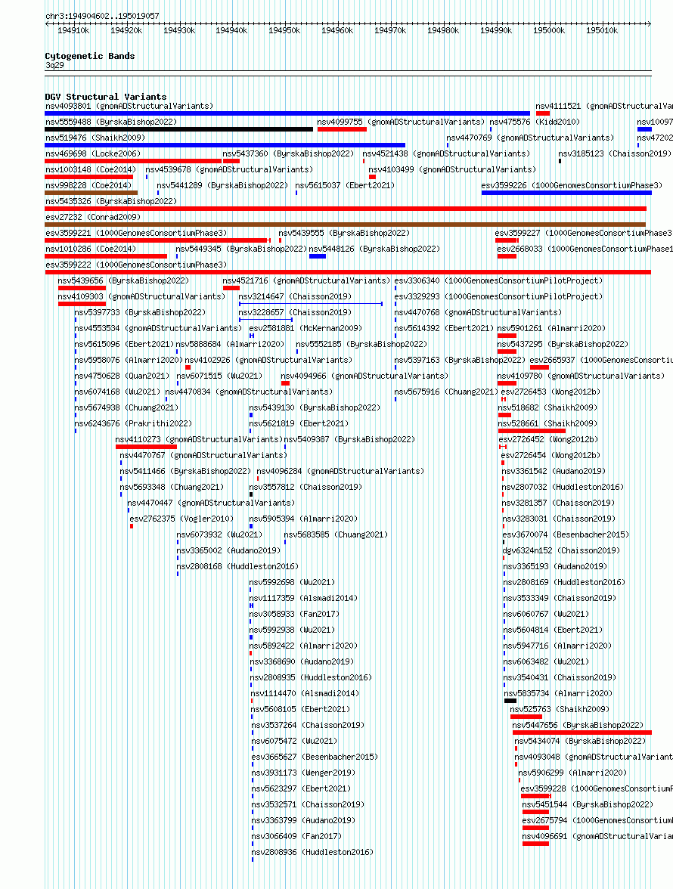Open nsv4470769 gnomAD variant label

coord(530,138)
